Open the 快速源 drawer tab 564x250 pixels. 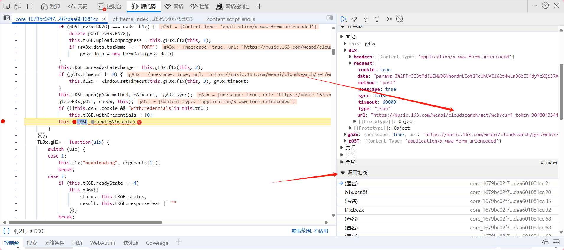(x=131, y=243)
